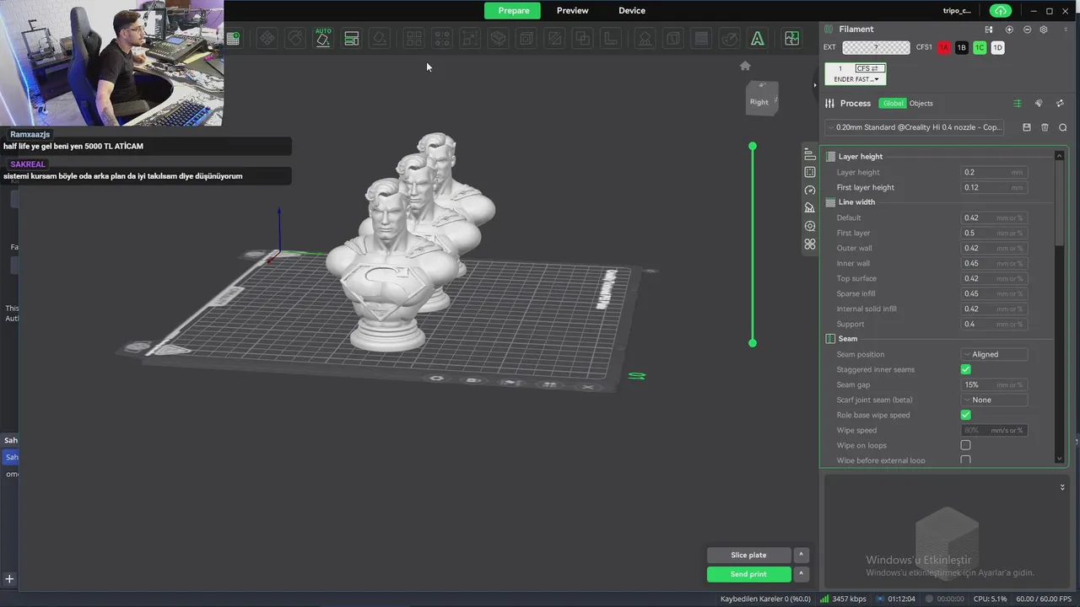Open Support settings tab in side strip

pyautogui.click(x=810, y=207)
